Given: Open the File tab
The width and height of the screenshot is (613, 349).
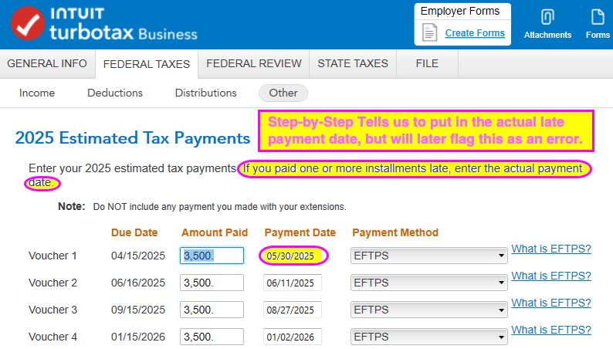Looking at the screenshot, I should (426, 64).
